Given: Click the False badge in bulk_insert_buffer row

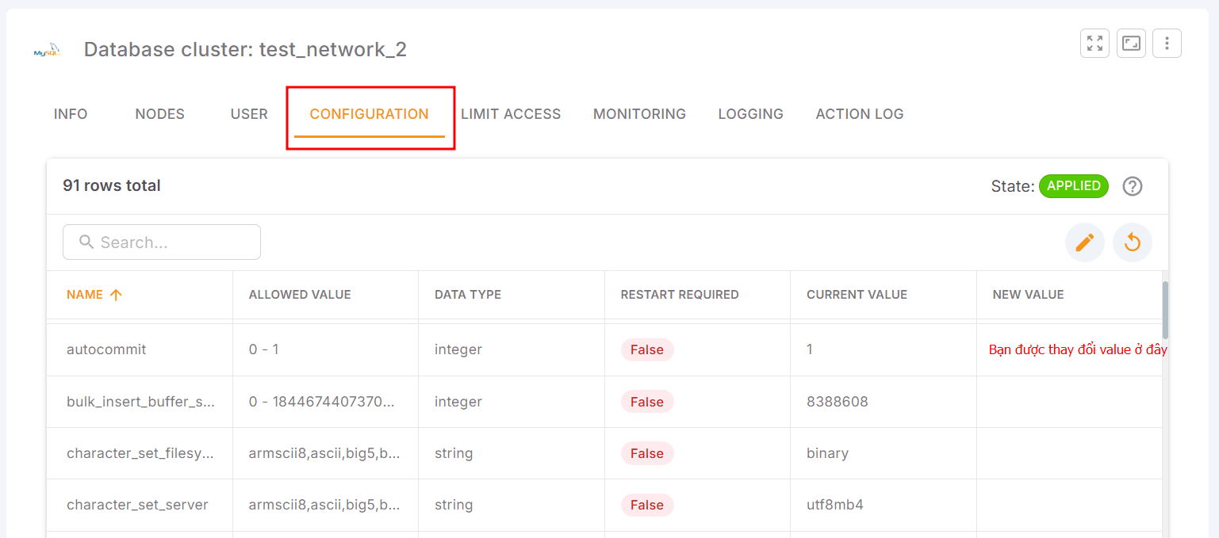Looking at the screenshot, I should click(647, 402).
